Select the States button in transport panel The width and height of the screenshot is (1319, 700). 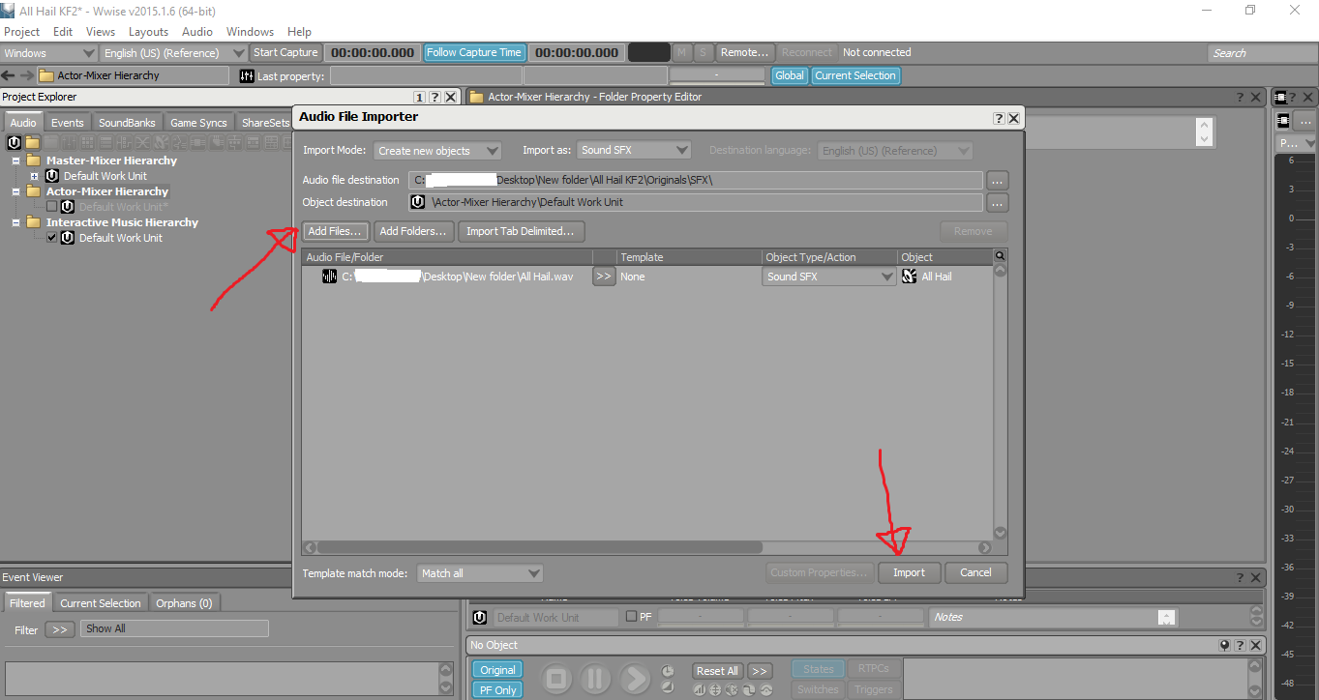818,669
